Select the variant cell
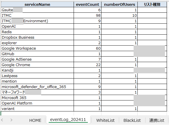Image resolution: width=169 pixels, height=125 pixels. tap(37, 109)
